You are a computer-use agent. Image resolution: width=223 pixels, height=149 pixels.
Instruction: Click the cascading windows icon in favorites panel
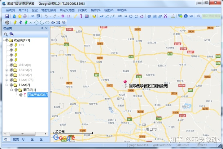tap(11, 34)
